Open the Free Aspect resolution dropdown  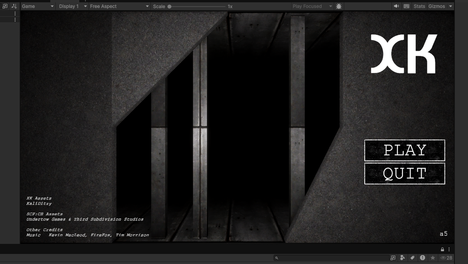coord(119,6)
